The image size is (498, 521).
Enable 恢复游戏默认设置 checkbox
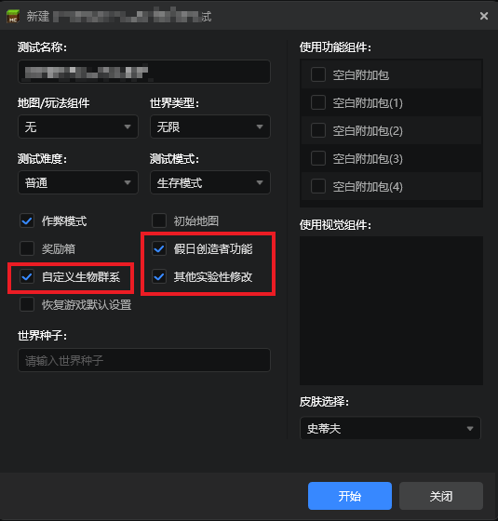27,304
